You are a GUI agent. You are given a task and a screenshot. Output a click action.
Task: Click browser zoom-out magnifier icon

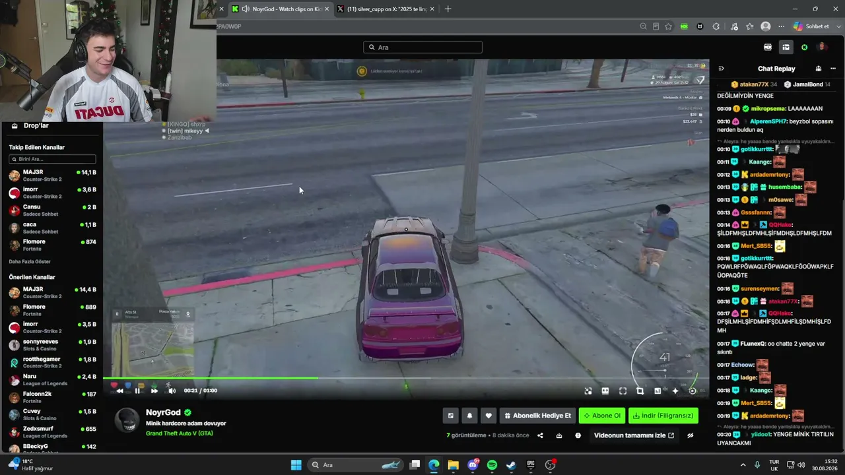click(643, 26)
